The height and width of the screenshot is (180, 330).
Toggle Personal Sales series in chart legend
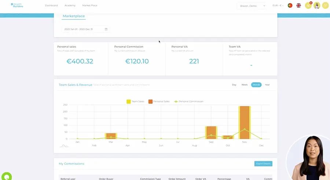point(159,102)
